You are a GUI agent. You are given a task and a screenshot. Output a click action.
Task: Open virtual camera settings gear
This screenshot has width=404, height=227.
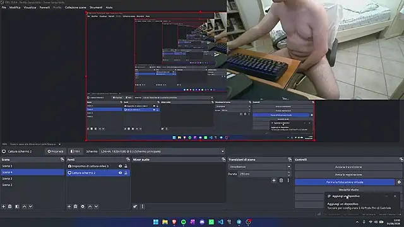click(399, 182)
